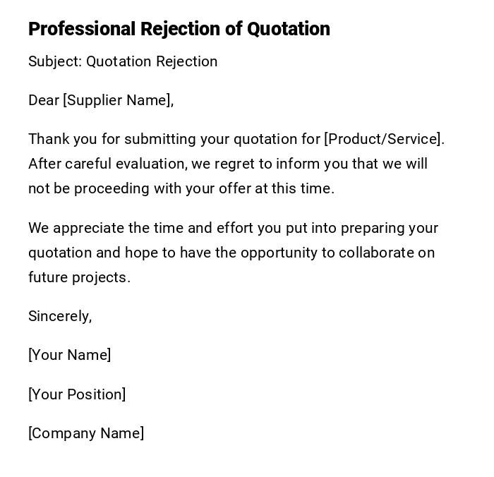Click the phrase "future projects."

(79, 277)
